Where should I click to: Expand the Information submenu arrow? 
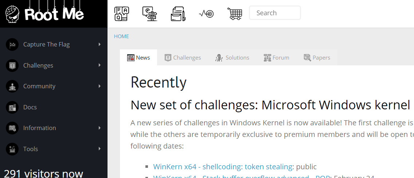click(99, 128)
